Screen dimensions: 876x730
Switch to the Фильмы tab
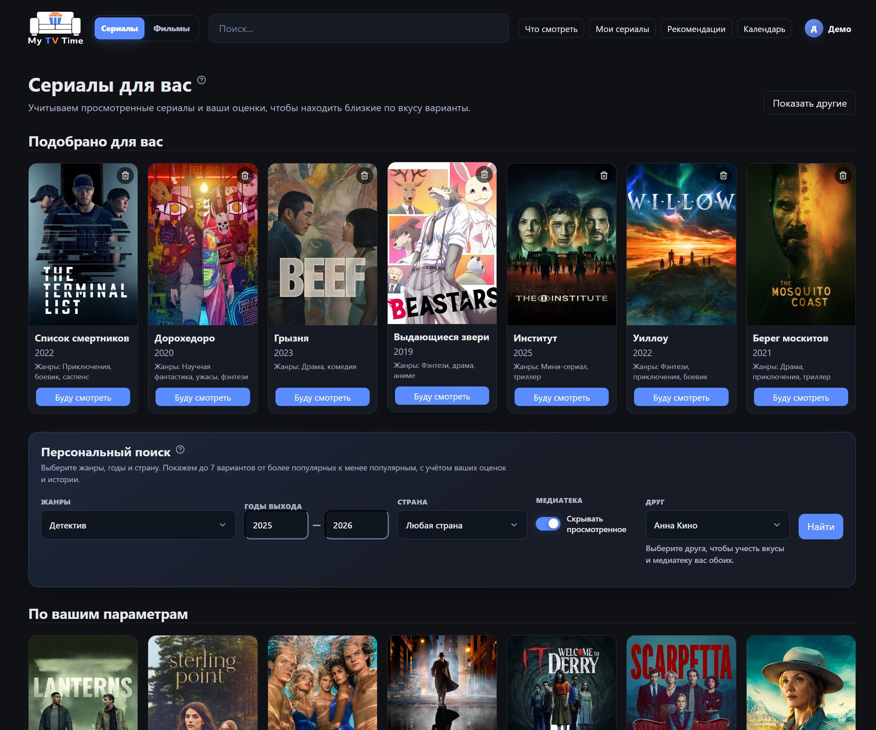coord(172,28)
